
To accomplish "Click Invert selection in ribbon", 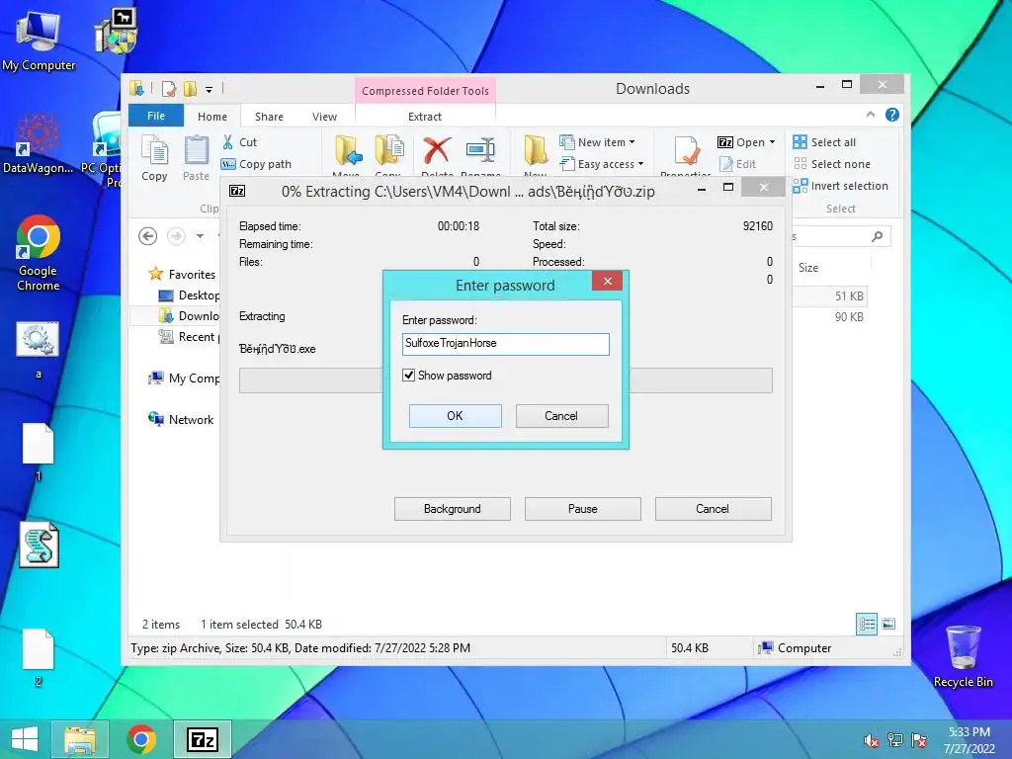I will tap(841, 186).
